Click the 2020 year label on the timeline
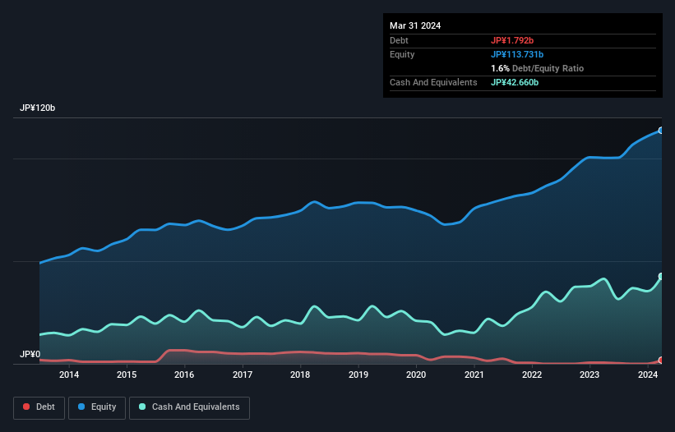675x432 pixels. [x=416, y=375]
